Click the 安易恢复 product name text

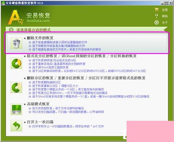click(38, 15)
